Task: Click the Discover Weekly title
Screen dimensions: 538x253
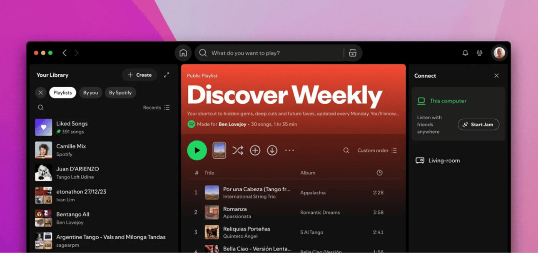Action: 285,95
